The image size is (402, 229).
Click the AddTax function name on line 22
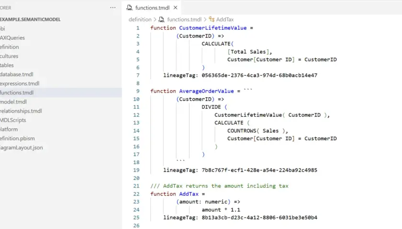coord(189,194)
